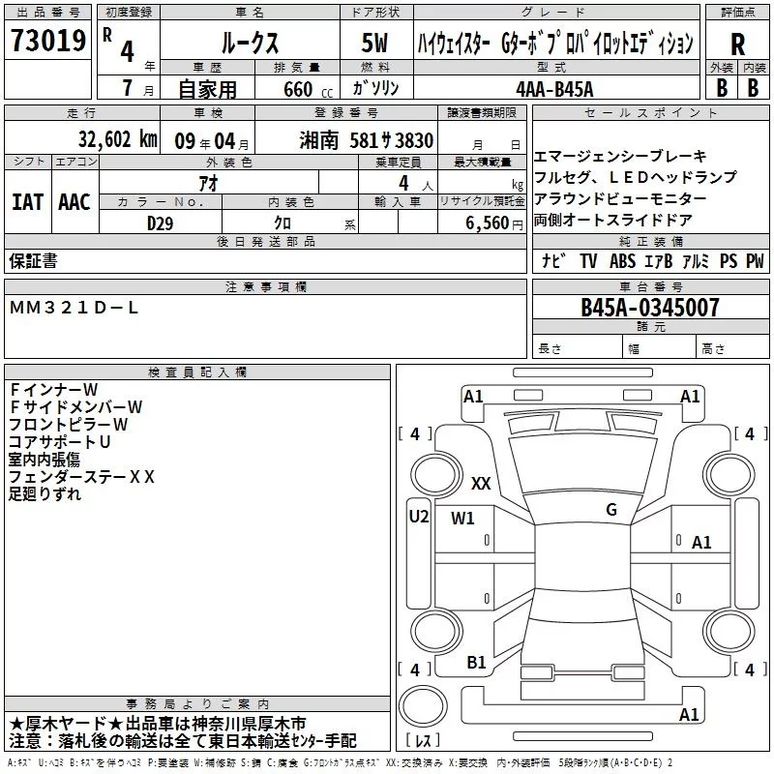
Task: Select W1 mark on front door
Action: point(462,519)
